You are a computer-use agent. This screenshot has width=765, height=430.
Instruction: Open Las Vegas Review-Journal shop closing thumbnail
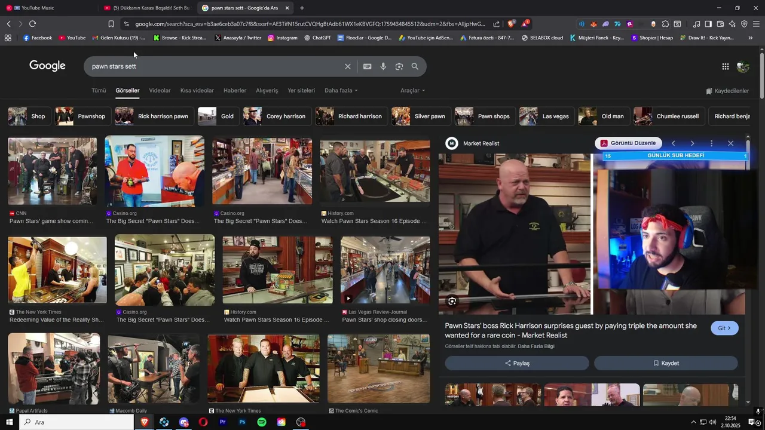385,270
